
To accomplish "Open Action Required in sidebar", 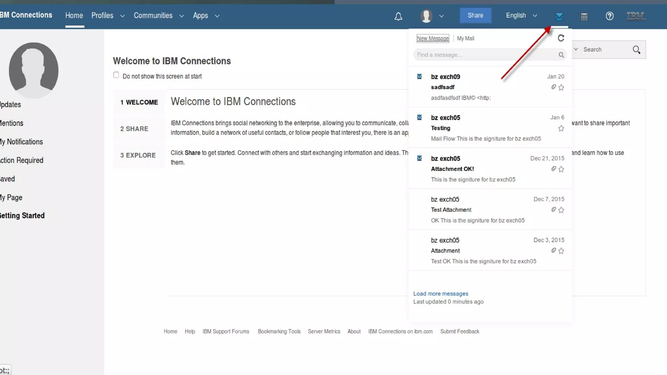I will point(21,160).
